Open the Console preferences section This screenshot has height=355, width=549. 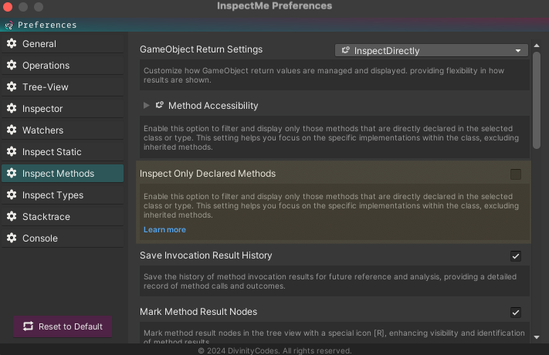point(63,238)
